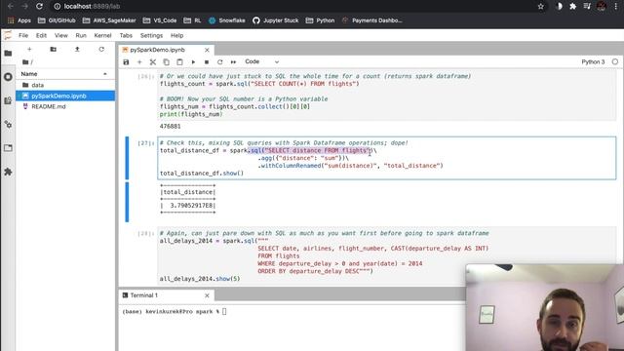The image size is (624, 351).
Task: Open the View menu
Action: click(x=60, y=35)
